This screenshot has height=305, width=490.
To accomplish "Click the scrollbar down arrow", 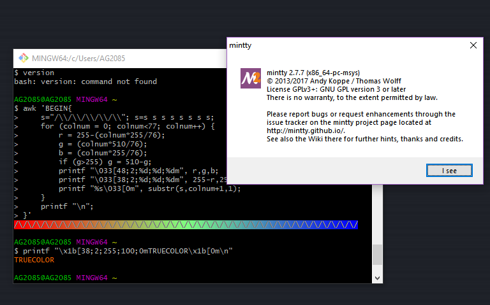I will tap(377, 278).
